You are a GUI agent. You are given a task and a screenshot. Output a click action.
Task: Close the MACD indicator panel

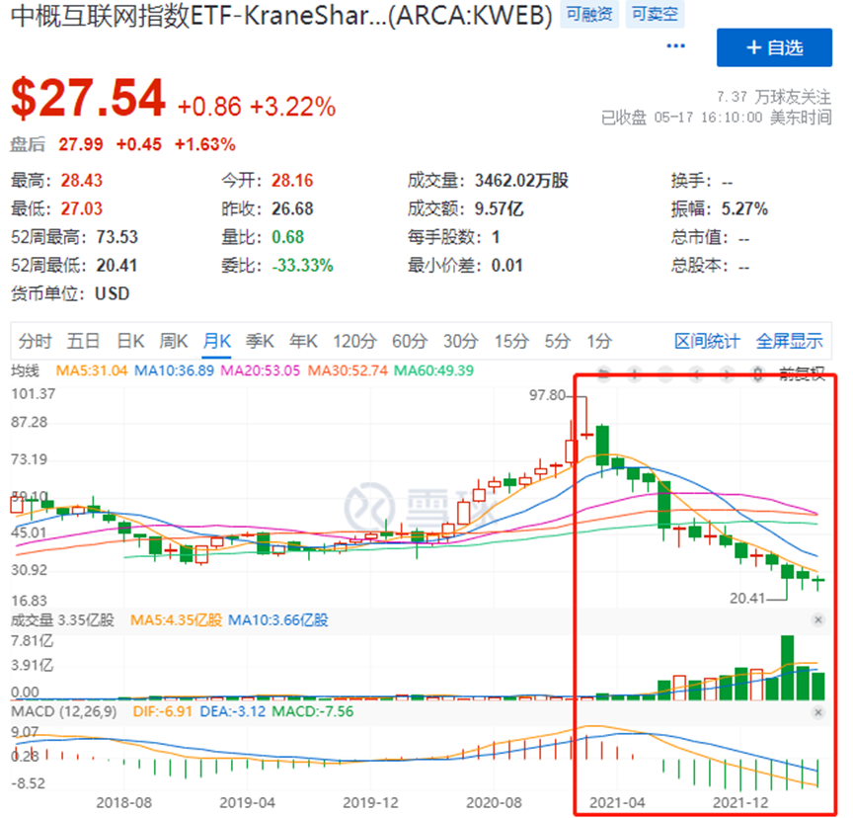(817, 712)
